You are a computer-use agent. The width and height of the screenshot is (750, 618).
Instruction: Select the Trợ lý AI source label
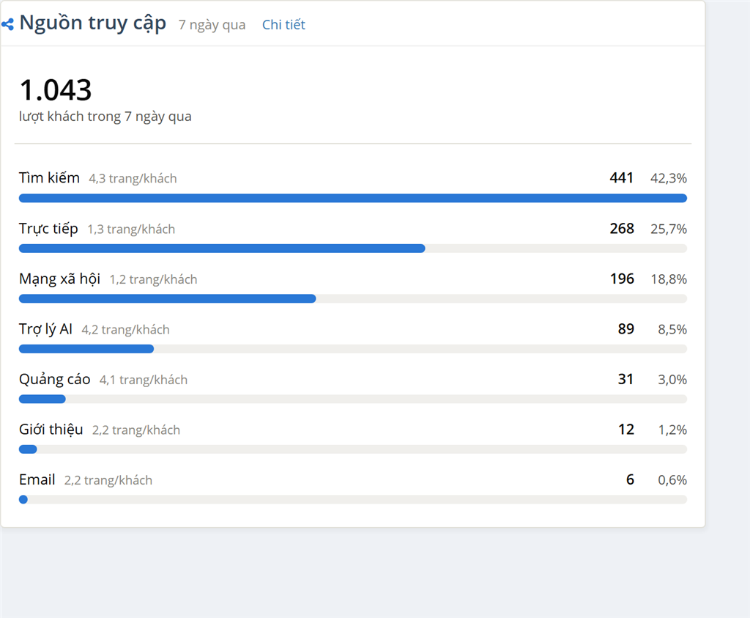pos(45,329)
